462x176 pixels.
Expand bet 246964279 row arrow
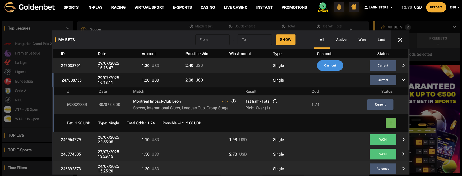[403, 139]
